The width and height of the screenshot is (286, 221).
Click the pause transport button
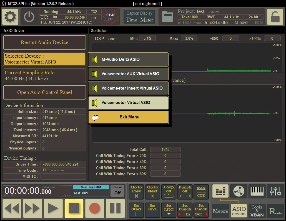(115, 208)
